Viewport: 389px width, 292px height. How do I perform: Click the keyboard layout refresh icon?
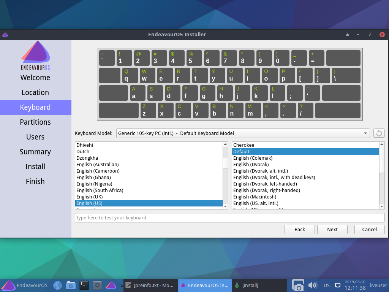[378, 133]
